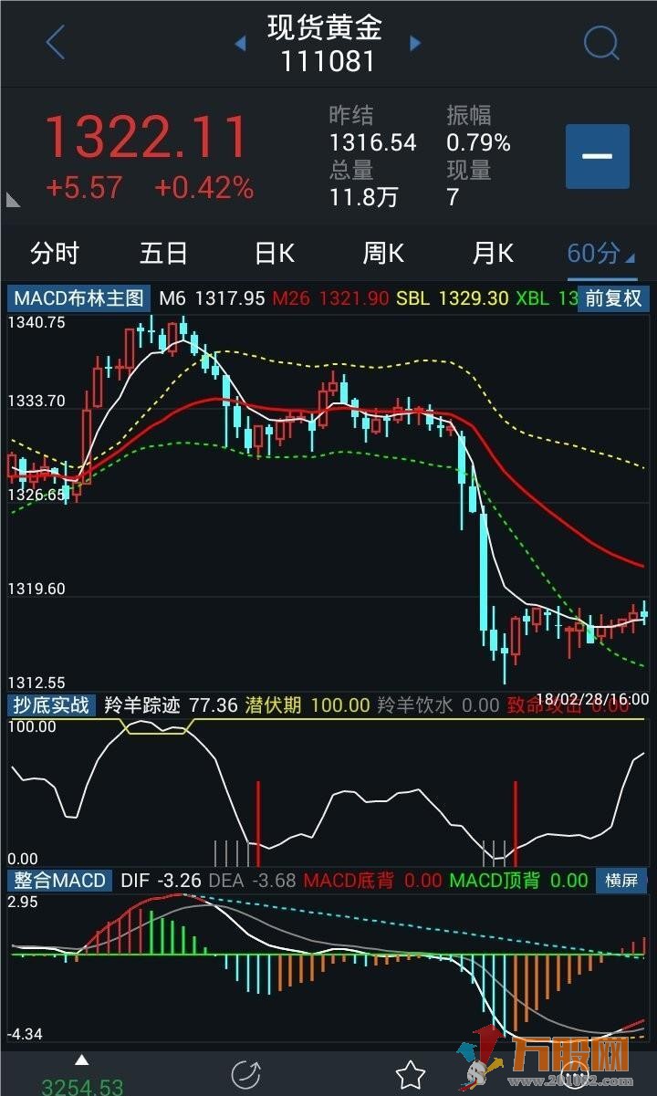The width and height of the screenshot is (657, 1096).
Task: Select the 五日 tab
Action: click(x=164, y=253)
